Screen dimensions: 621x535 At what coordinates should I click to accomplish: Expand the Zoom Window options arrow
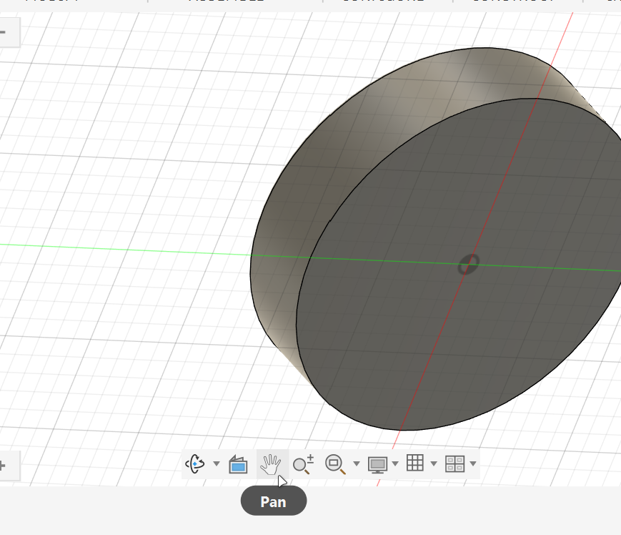click(x=356, y=463)
